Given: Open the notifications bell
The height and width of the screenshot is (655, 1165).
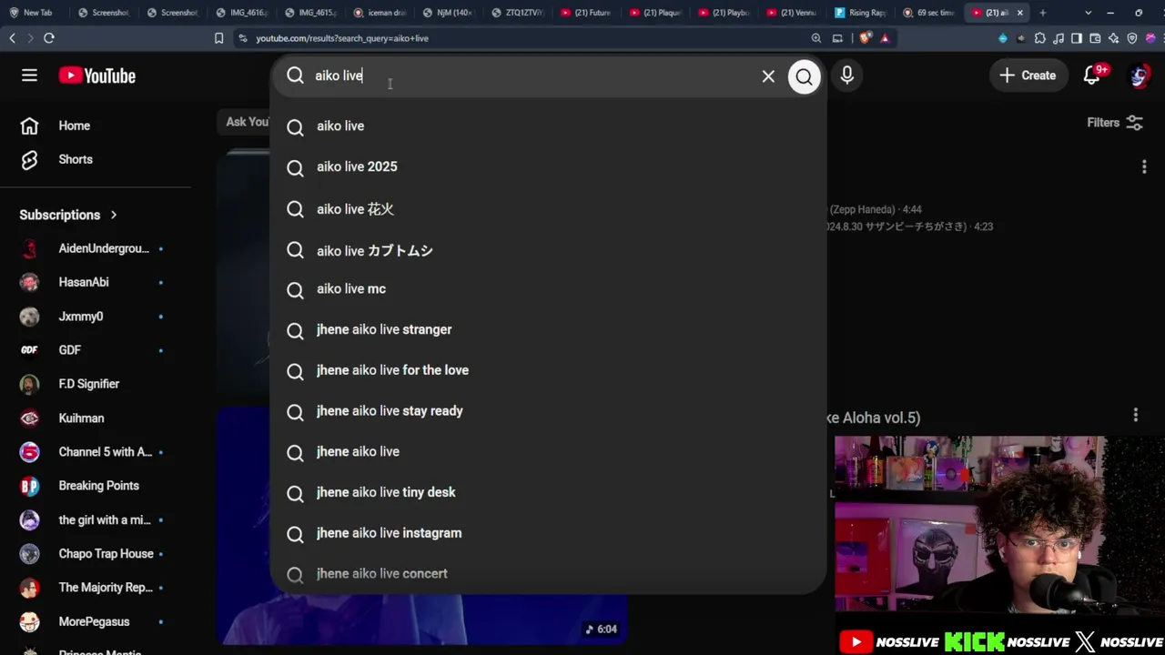Looking at the screenshot, I should tap(1092, 76).
